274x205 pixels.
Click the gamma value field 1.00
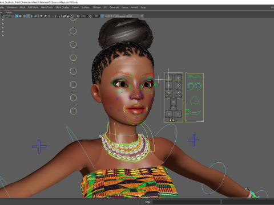point(96,16)
